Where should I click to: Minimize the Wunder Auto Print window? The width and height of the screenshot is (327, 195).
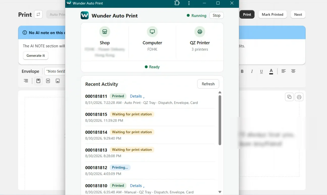click(204, 3)
